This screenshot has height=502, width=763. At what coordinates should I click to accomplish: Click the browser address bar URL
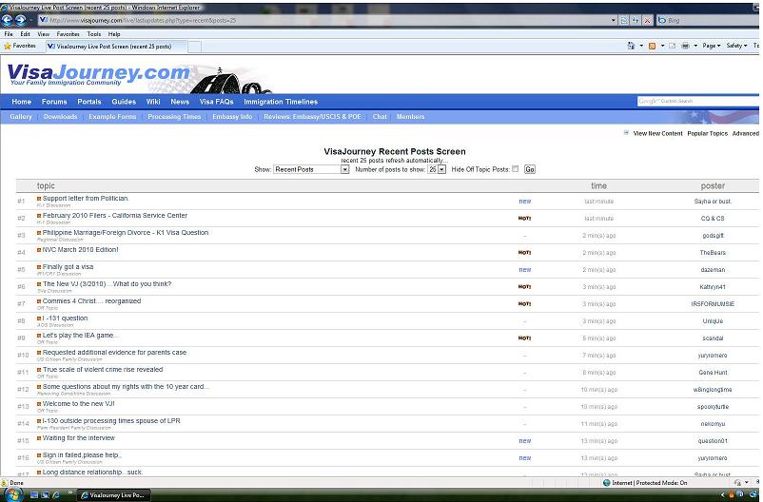144,20
